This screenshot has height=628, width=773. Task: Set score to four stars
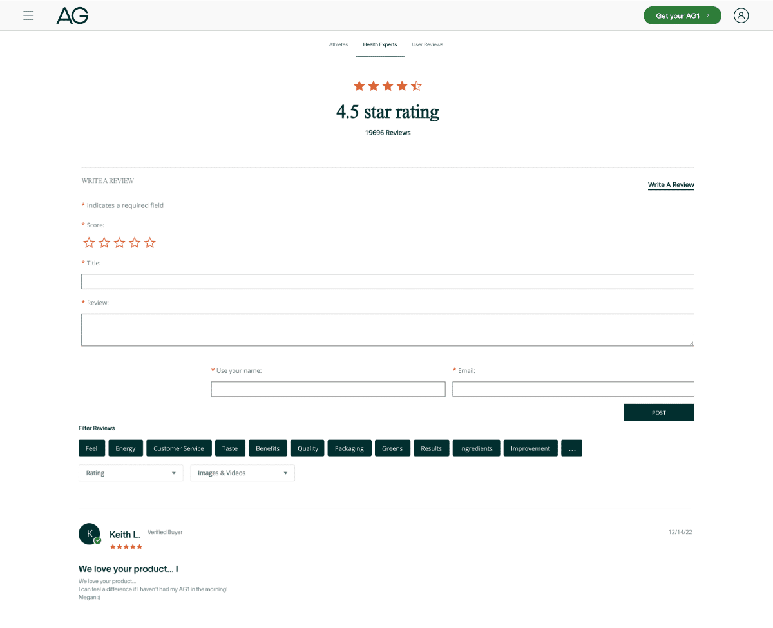135,243
